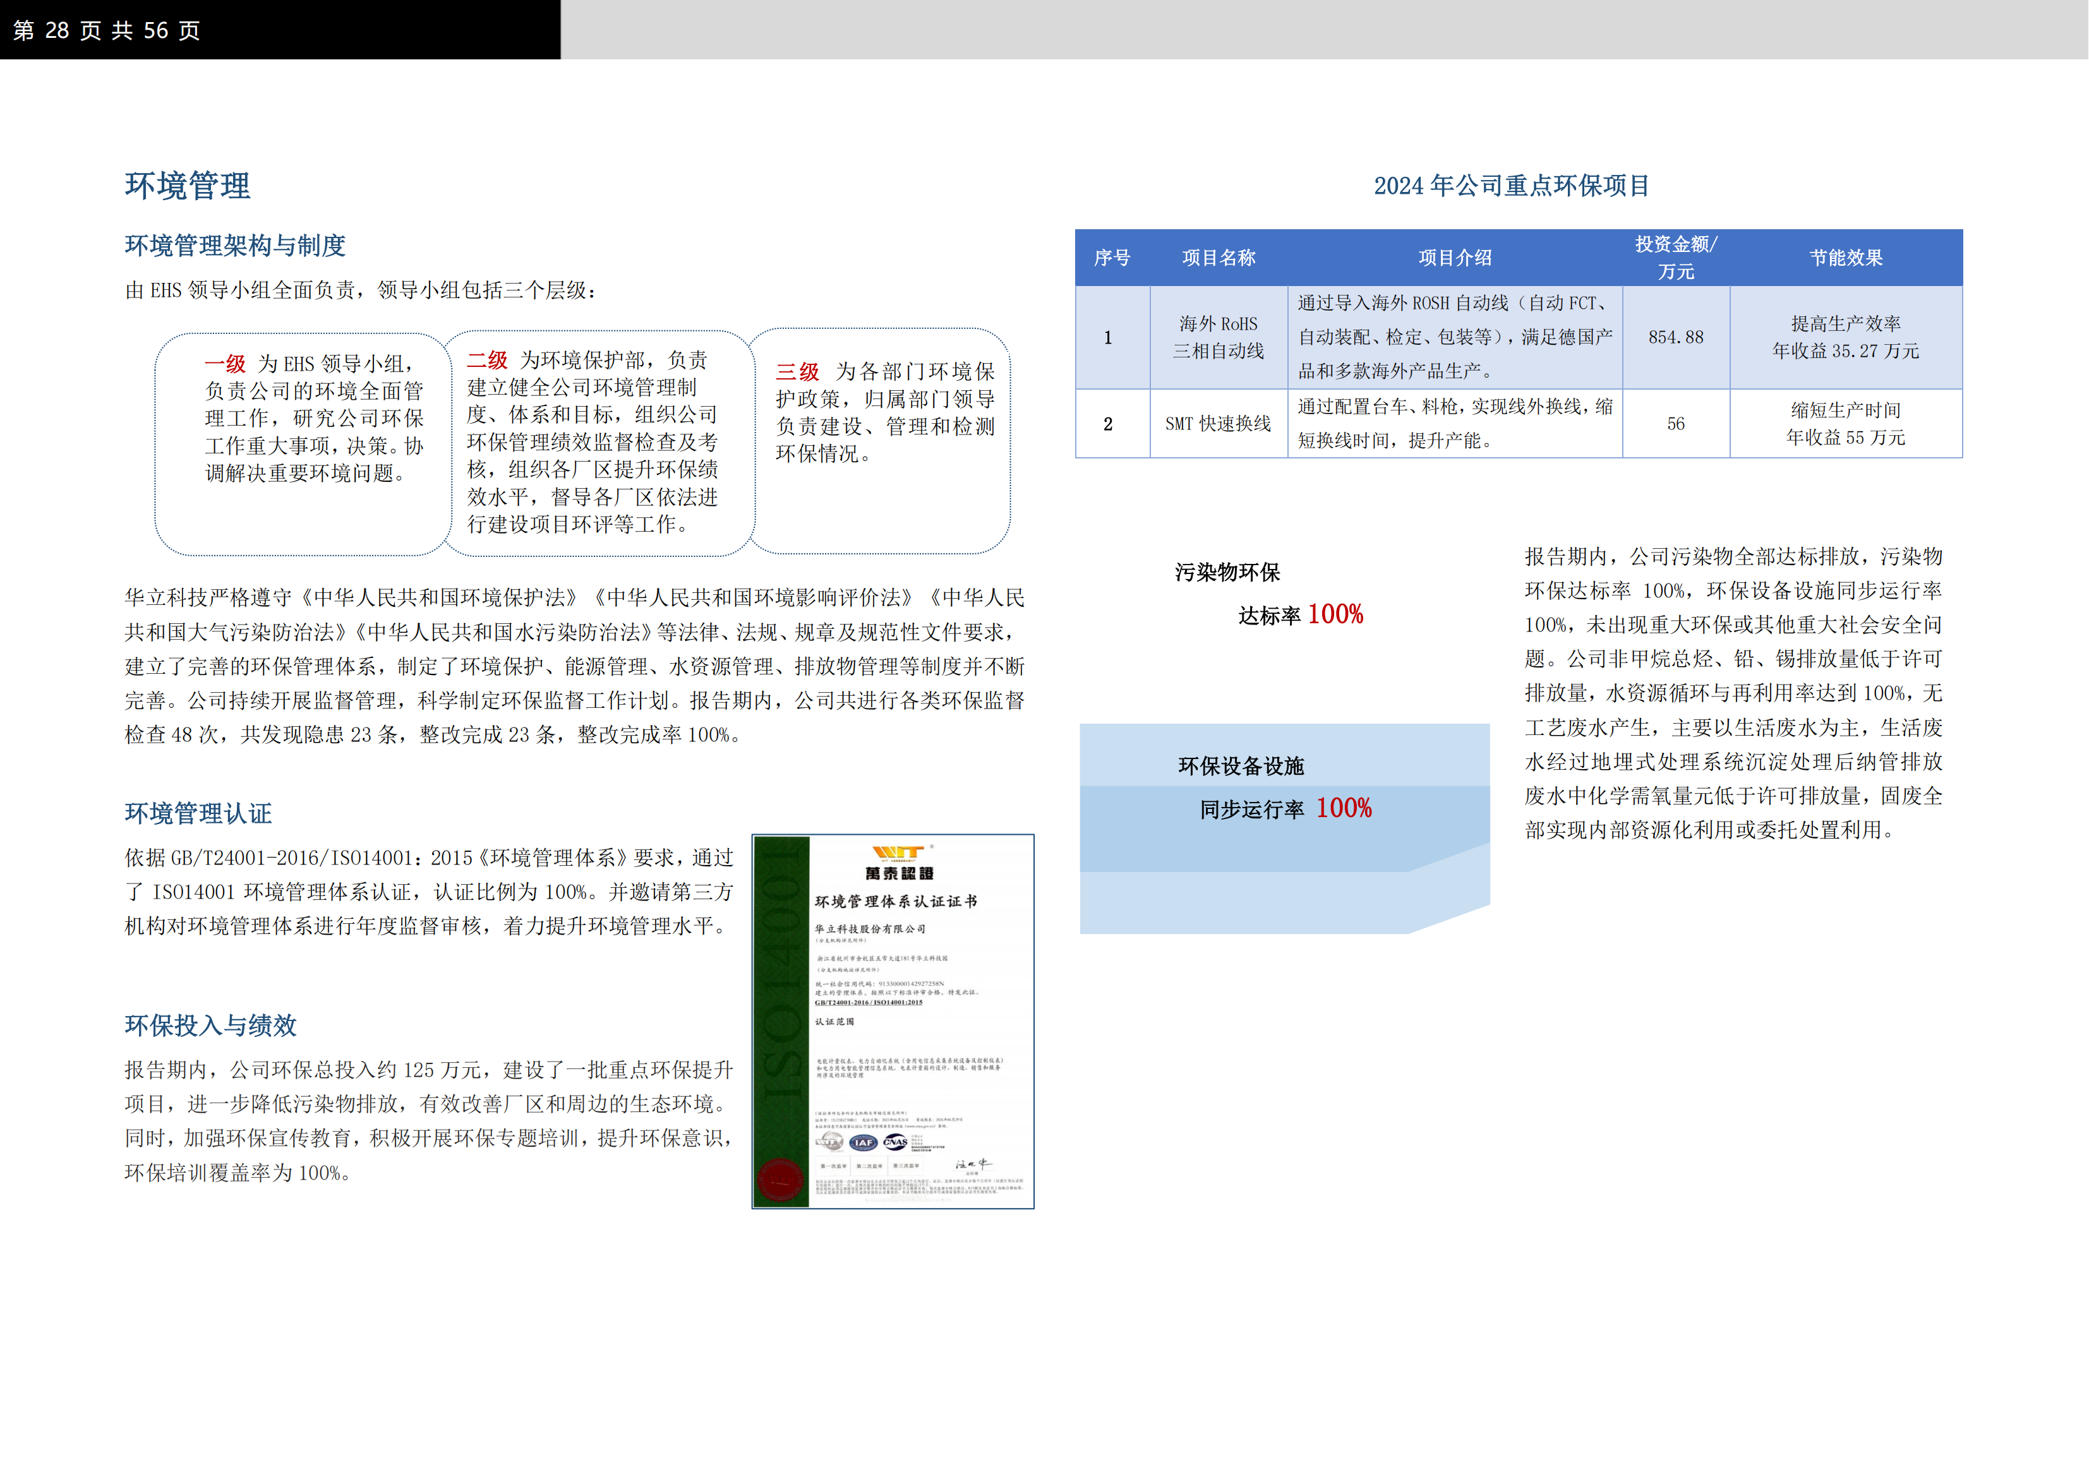The height and width of the screenshot is (1477, 2089).
Task: Click the 三级 red label
Action: pyautogui.click(x=797, y=372)
